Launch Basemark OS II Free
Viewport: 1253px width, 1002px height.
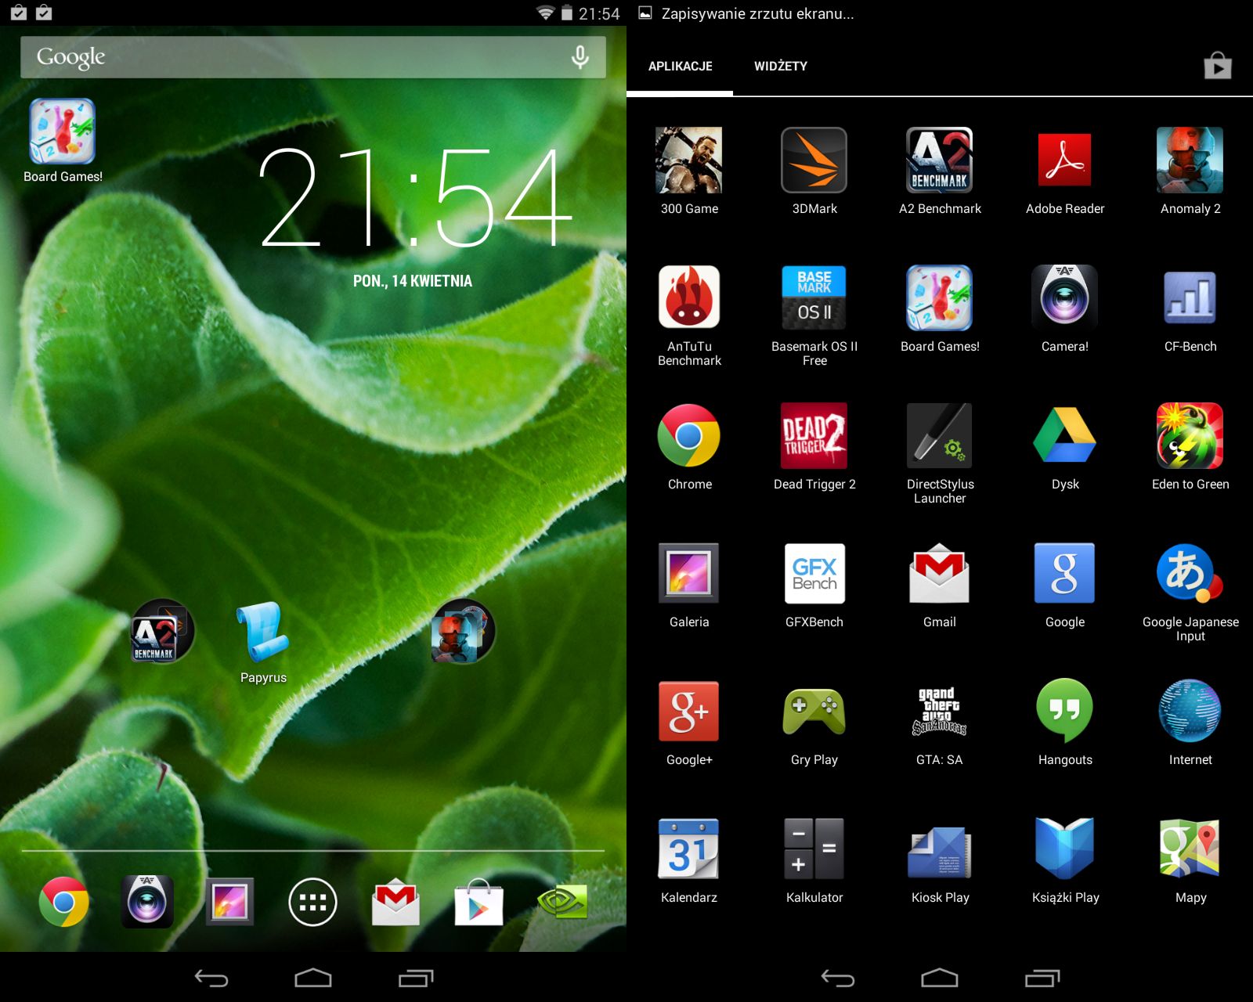[x=814, y=298]
